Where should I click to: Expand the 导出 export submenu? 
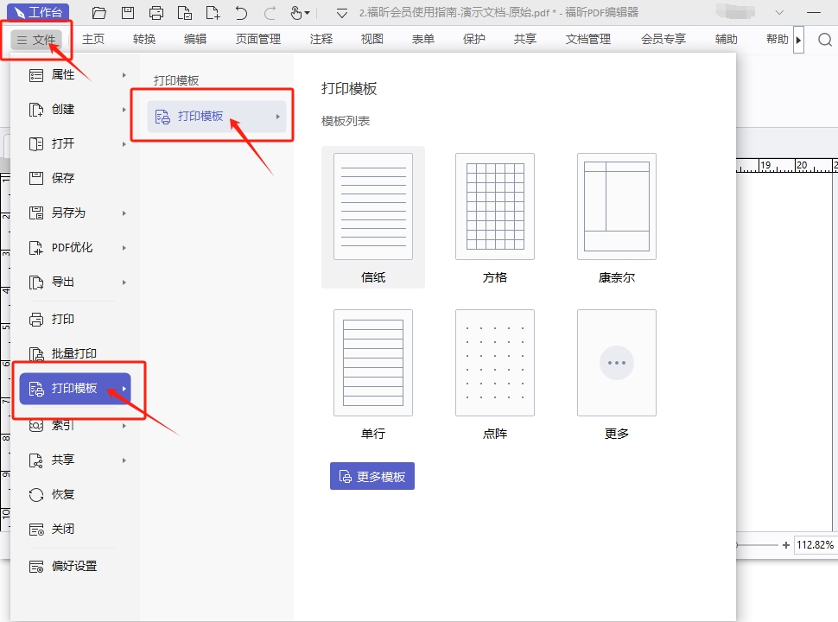(x=76, y=282)
